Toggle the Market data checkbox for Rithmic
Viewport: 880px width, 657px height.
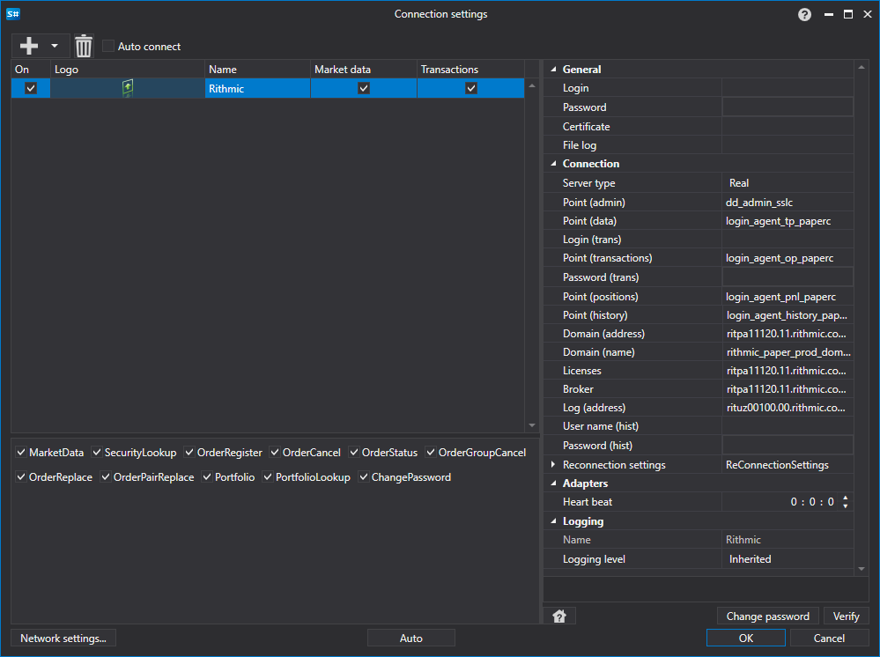tap(364, 88)
